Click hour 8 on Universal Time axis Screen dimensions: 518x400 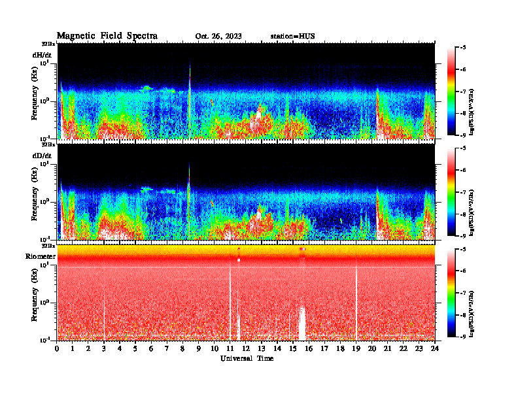[182, 349]
